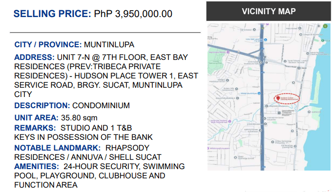
Task: Click the green account avatar on map
Action: [x=325, y=26]
